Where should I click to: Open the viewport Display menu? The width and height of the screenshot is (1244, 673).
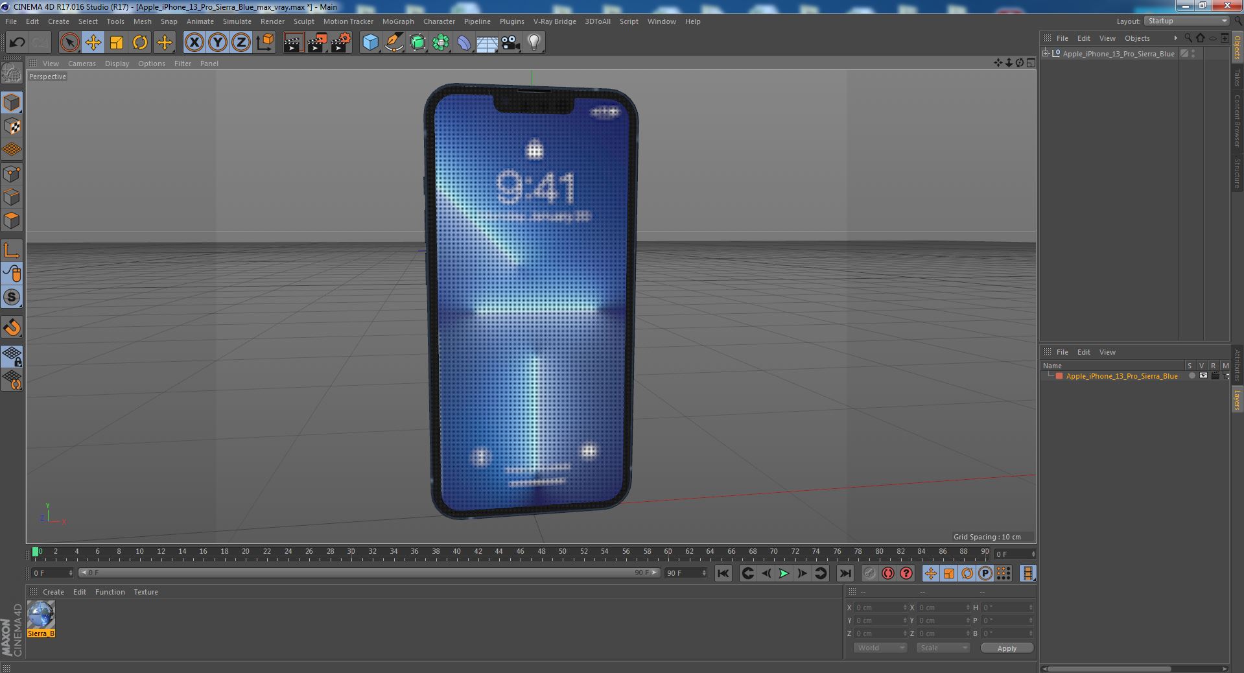tap(117, 64)
